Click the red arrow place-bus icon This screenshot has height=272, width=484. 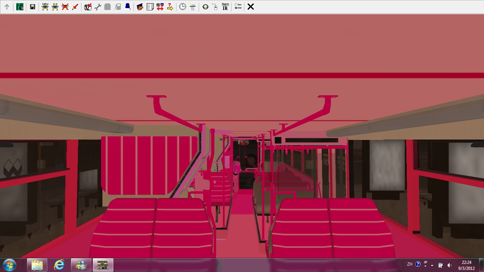[x=75, y=7]
